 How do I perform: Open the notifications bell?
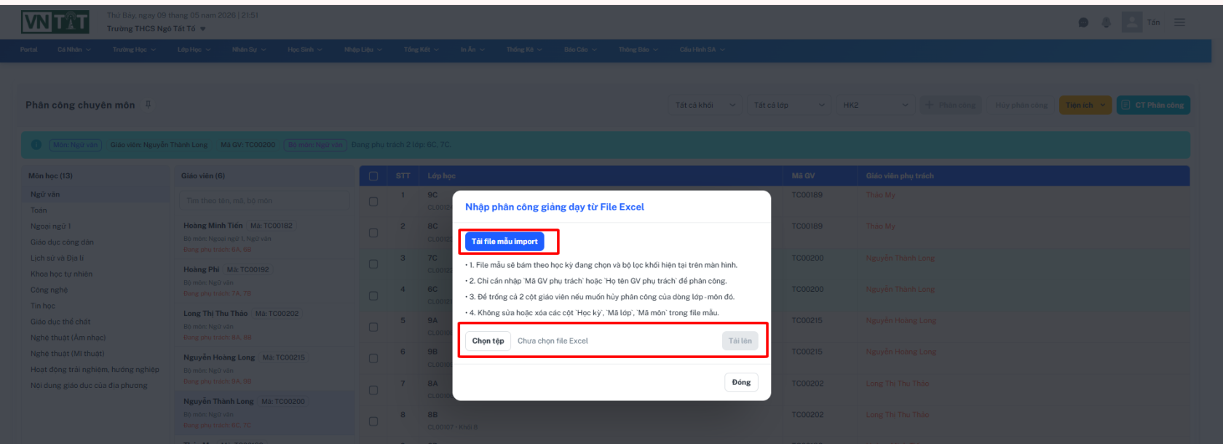1107,23
